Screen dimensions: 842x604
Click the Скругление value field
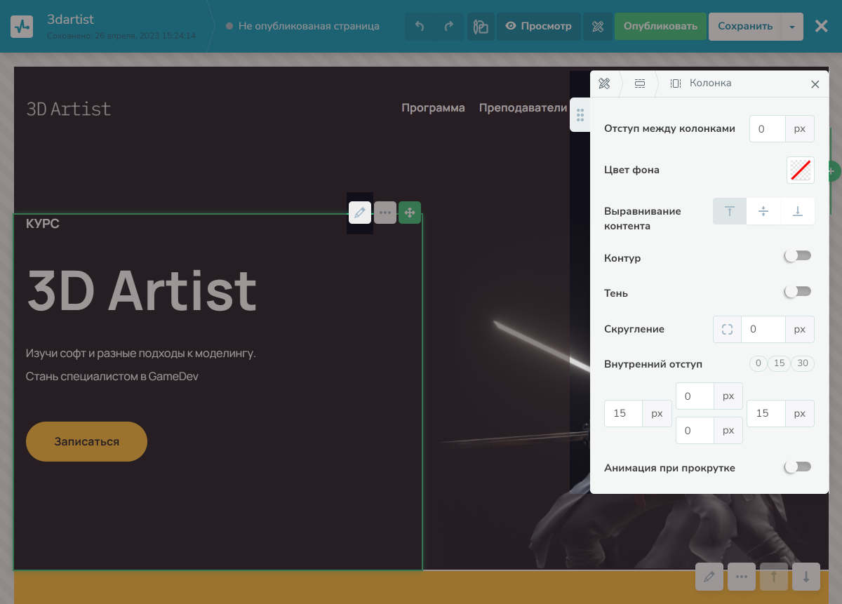[763, 329]
